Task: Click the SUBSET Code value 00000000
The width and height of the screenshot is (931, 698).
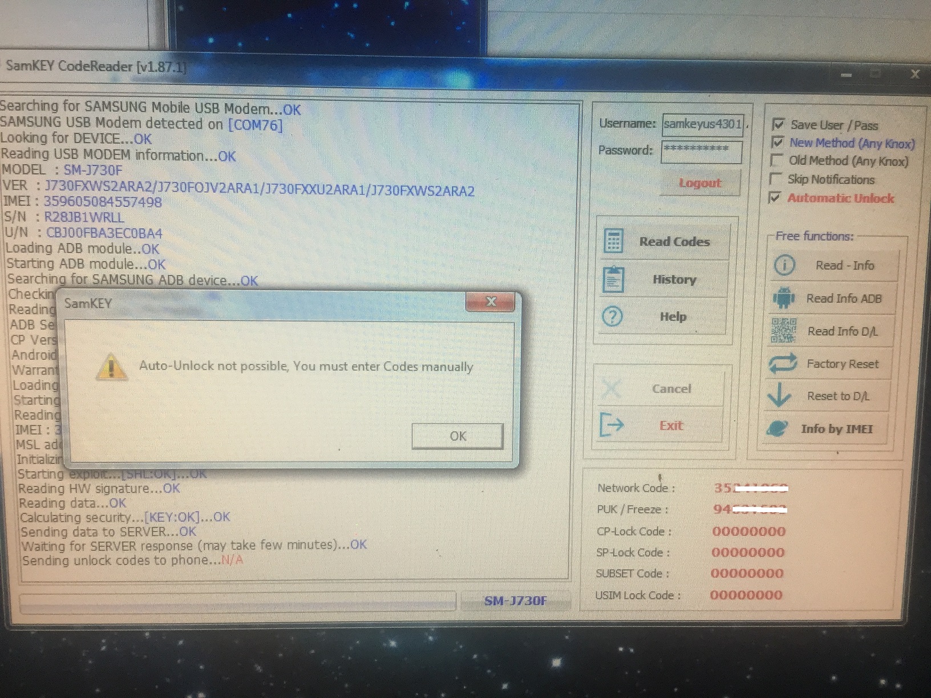Action: click(x=747, y=573)
